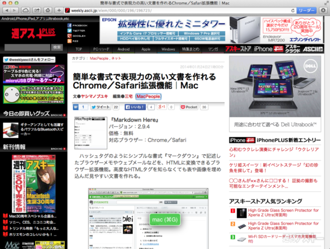Click the Dell Ultrabook ad image

[x=275, y=86]
